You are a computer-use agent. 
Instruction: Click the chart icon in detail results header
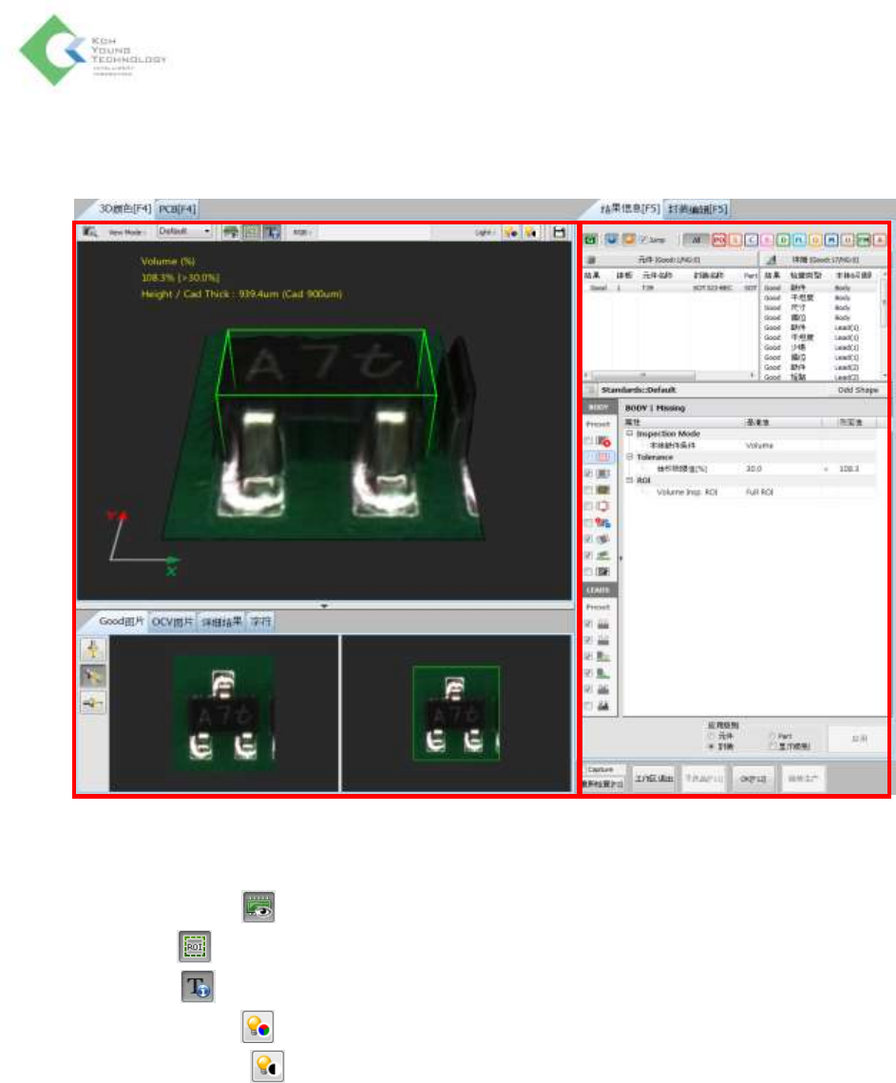coord(772,261)
